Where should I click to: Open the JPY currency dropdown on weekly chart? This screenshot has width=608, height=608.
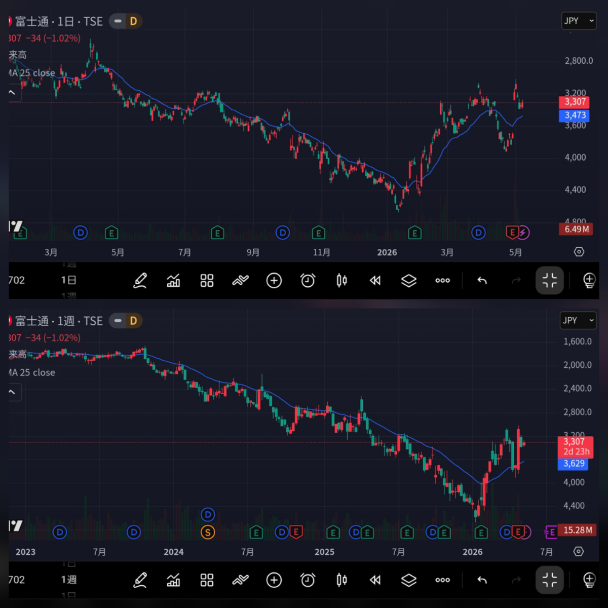coord(578,320)
